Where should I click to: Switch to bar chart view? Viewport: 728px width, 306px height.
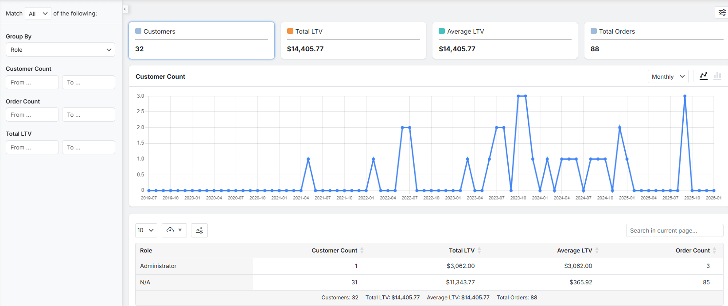click(x=717, y=76)
